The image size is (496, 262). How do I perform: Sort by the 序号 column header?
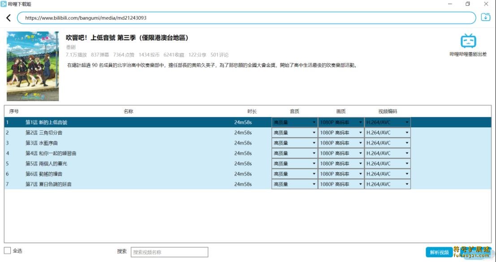click(x=14, y=111)
